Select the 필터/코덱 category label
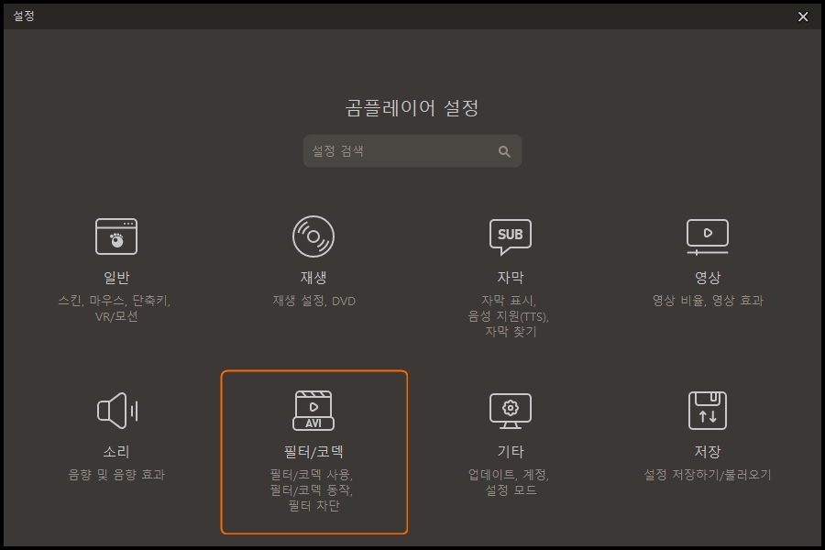Image resolution: width=825 pixels, height=550 pixels. (x=313, y=452)
